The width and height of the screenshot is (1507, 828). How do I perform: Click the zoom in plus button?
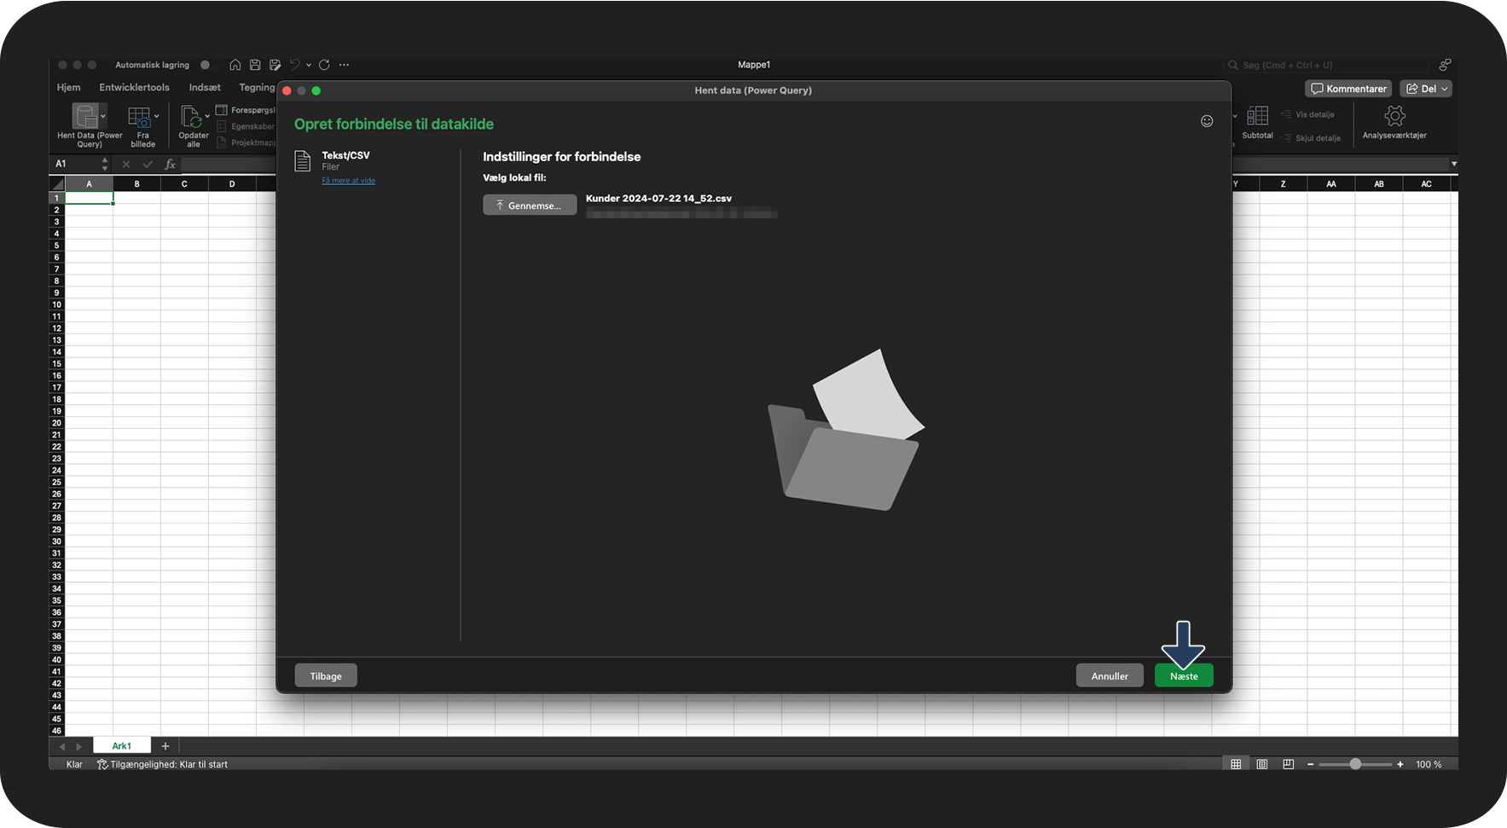[x=1400, y=765]
